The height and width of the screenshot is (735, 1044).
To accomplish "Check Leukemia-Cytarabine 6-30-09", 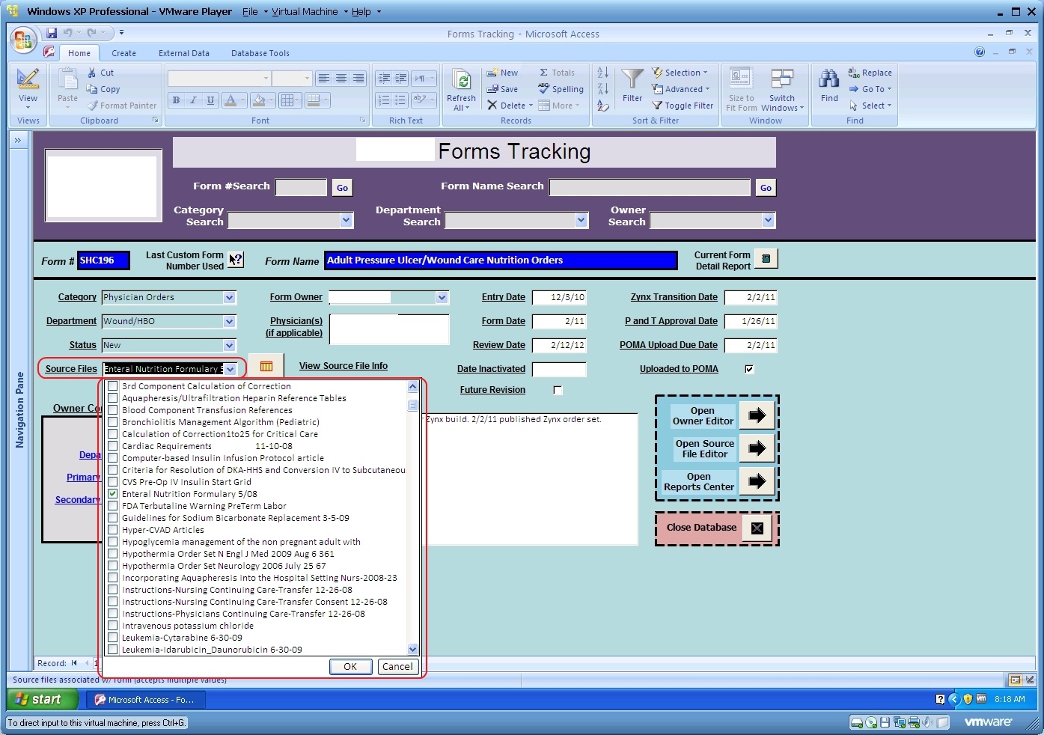I will [x=113, y=638].
